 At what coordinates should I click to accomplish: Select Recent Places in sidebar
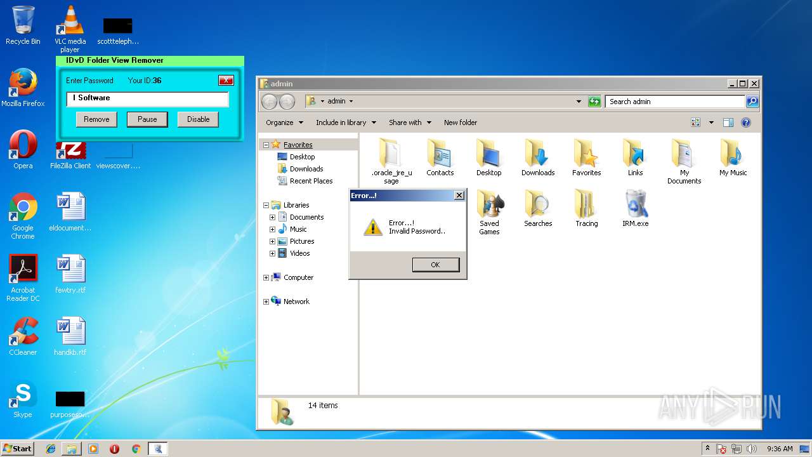304,181
